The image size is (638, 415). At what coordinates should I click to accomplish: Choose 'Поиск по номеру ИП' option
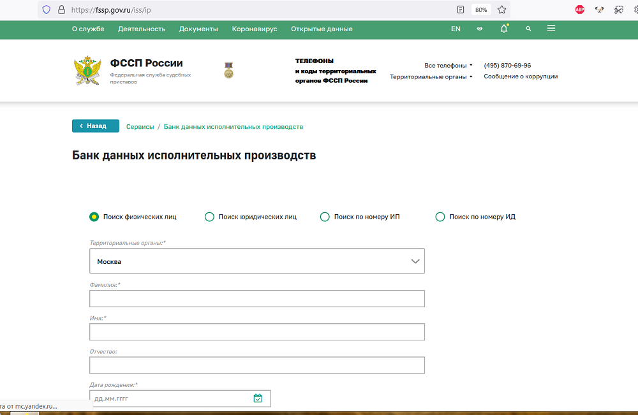[x=325, y=217]
